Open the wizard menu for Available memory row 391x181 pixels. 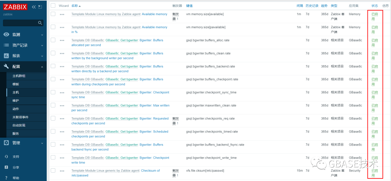pos(62,14)
